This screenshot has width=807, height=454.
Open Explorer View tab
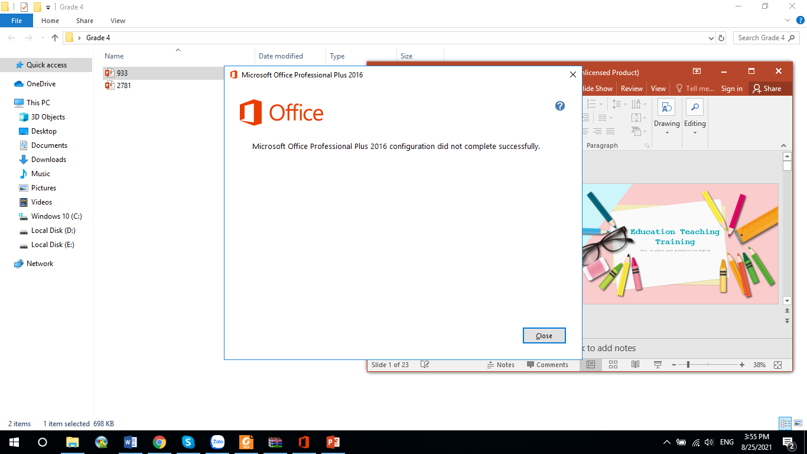(118, 21)
